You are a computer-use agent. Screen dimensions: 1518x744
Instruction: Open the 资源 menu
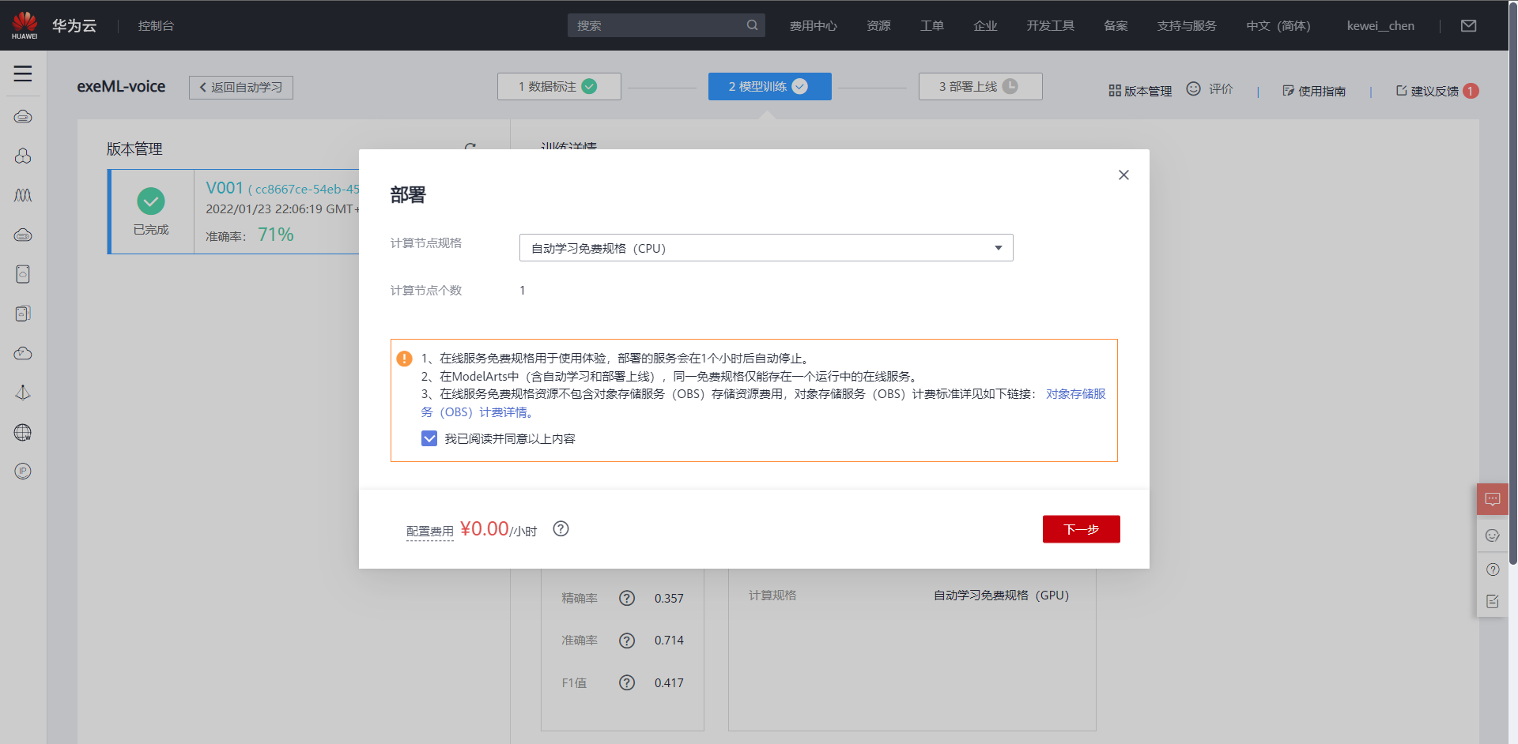pyautogui.click(x=878, y=26)
